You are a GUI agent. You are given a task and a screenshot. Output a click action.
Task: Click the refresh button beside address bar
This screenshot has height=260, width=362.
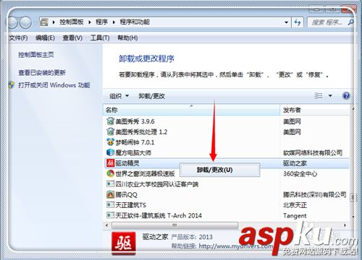298,22
